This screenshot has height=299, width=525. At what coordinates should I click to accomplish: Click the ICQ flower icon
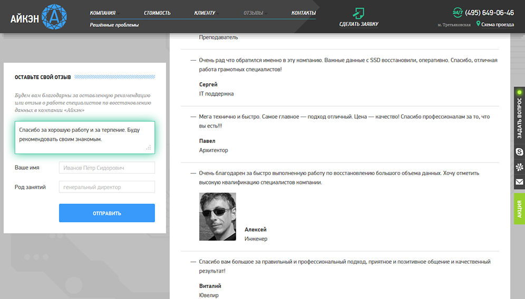point(519,167)
